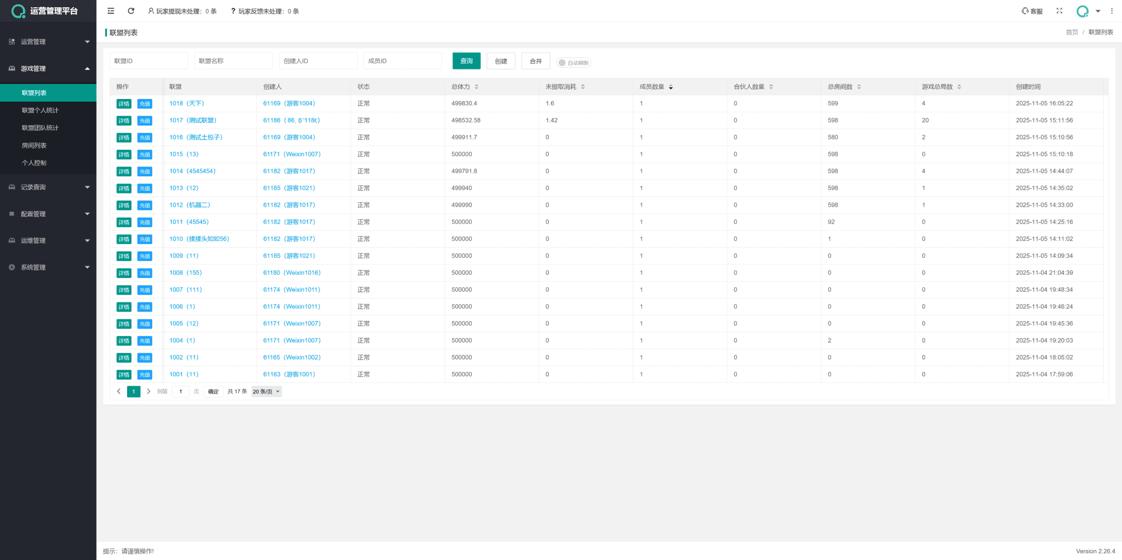Click the sidebar collapse hamburger icon
Image resolution: width=1122 pixels, height=560 pixels.
click(111, 11)
